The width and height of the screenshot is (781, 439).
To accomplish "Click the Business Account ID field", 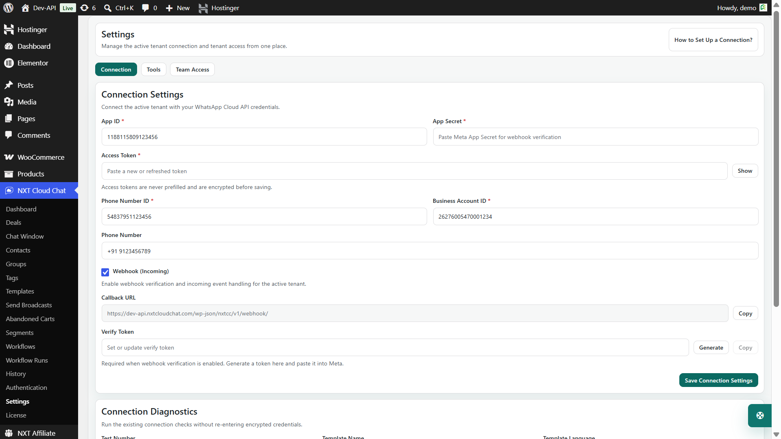I will pos(596,217).
